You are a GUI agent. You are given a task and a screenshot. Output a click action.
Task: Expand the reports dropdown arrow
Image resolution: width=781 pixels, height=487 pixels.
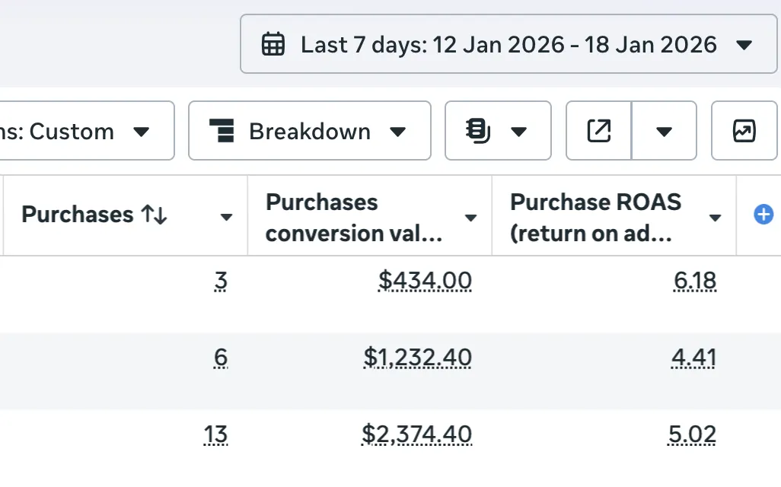point(519,132)
